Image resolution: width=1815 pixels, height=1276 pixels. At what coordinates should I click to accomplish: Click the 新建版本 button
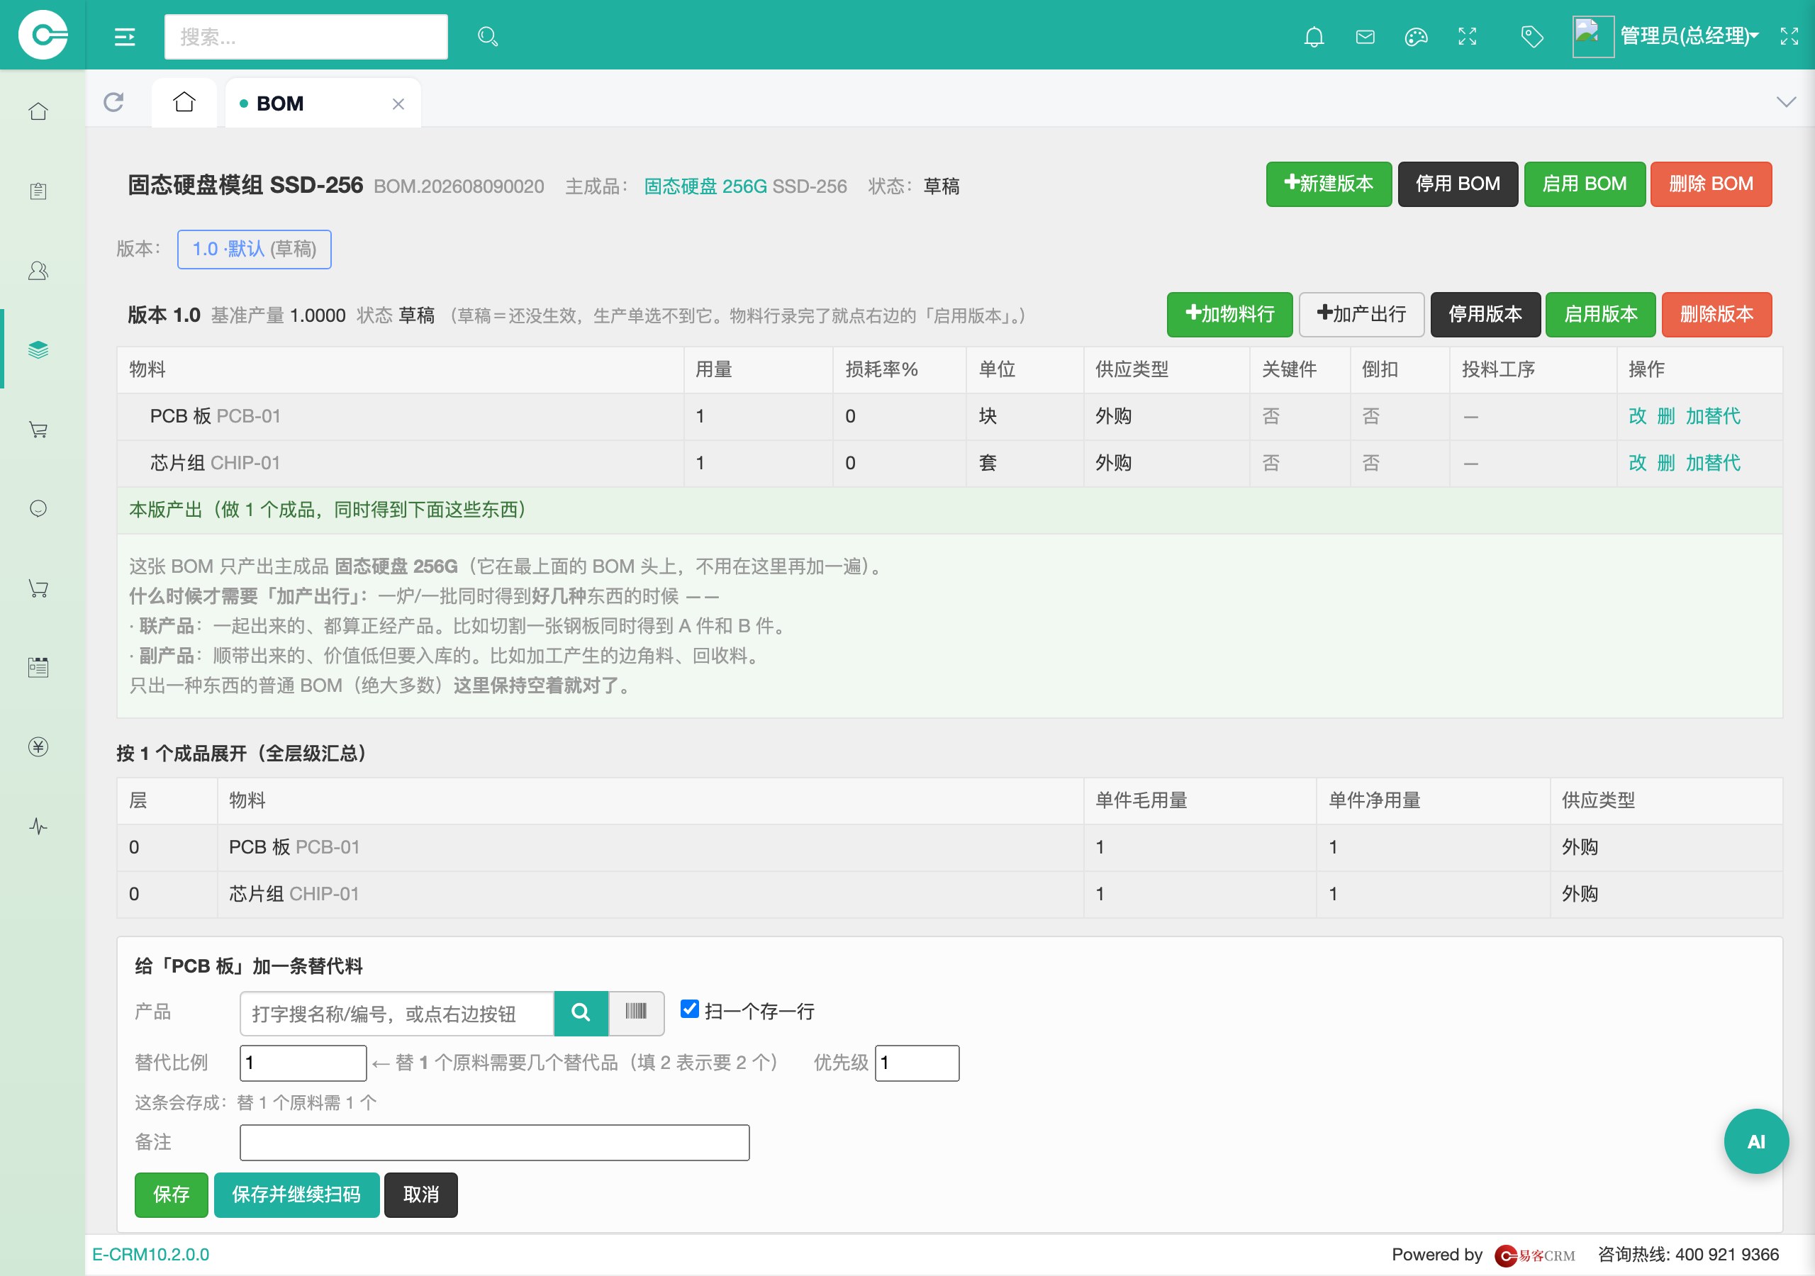coord(1328,184)
